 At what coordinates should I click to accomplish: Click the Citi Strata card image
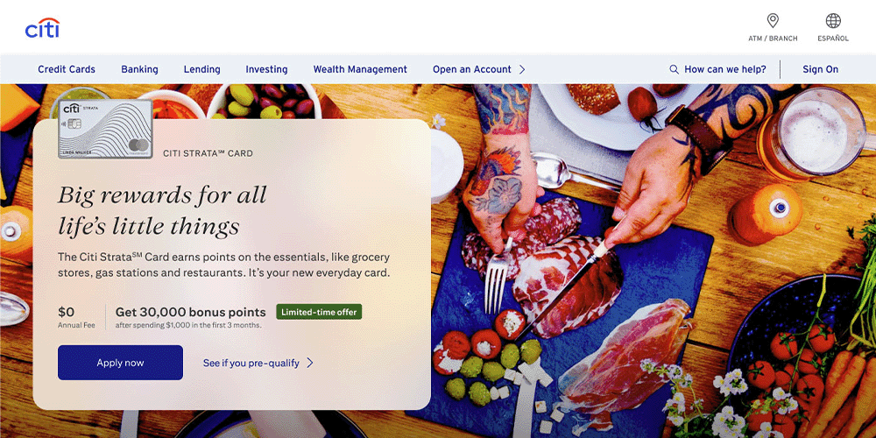point(105,129)
